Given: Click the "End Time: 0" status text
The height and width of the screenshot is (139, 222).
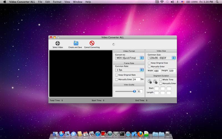Looking at the screenshot, I should point(141,100).
